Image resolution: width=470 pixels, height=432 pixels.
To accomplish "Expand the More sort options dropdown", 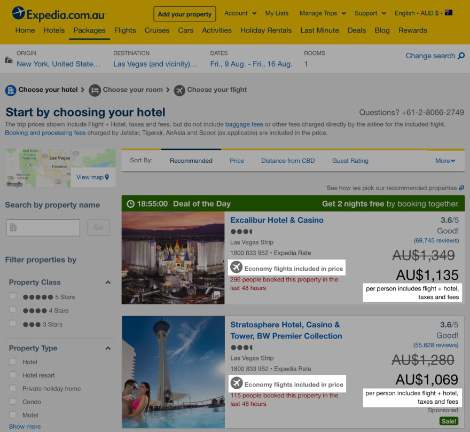I will pyautogui.click(x=445, y=161).
